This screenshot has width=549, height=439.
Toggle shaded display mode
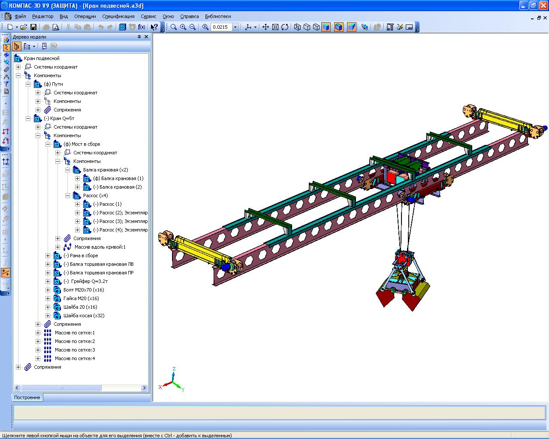point(326,27)
